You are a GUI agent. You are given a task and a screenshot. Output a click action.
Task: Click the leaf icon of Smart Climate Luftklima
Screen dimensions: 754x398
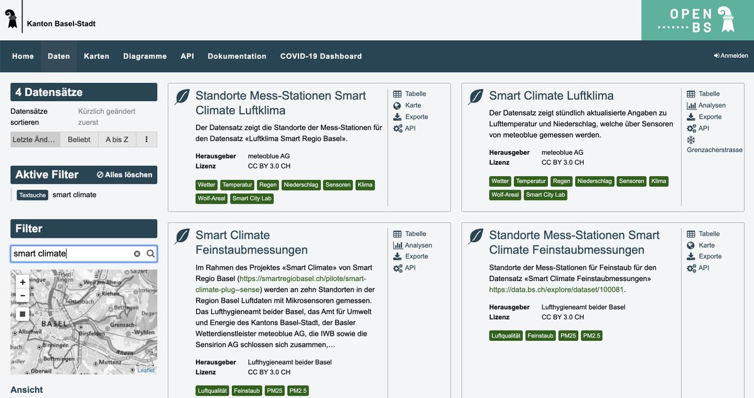(x=476, y=96)
